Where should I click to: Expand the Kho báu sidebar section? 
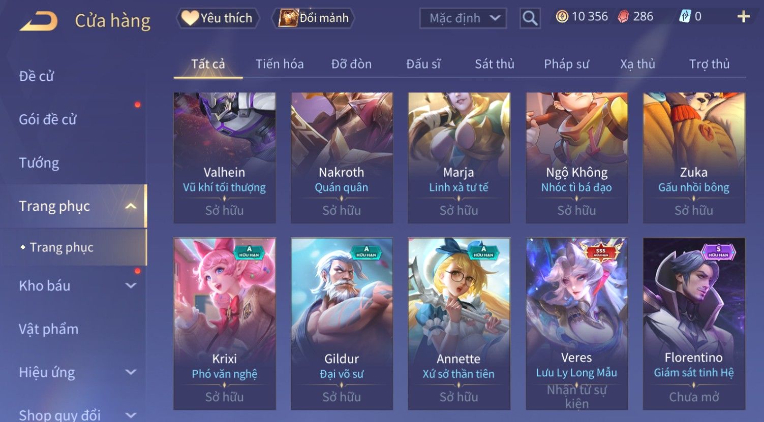click(x=131, y=286)
